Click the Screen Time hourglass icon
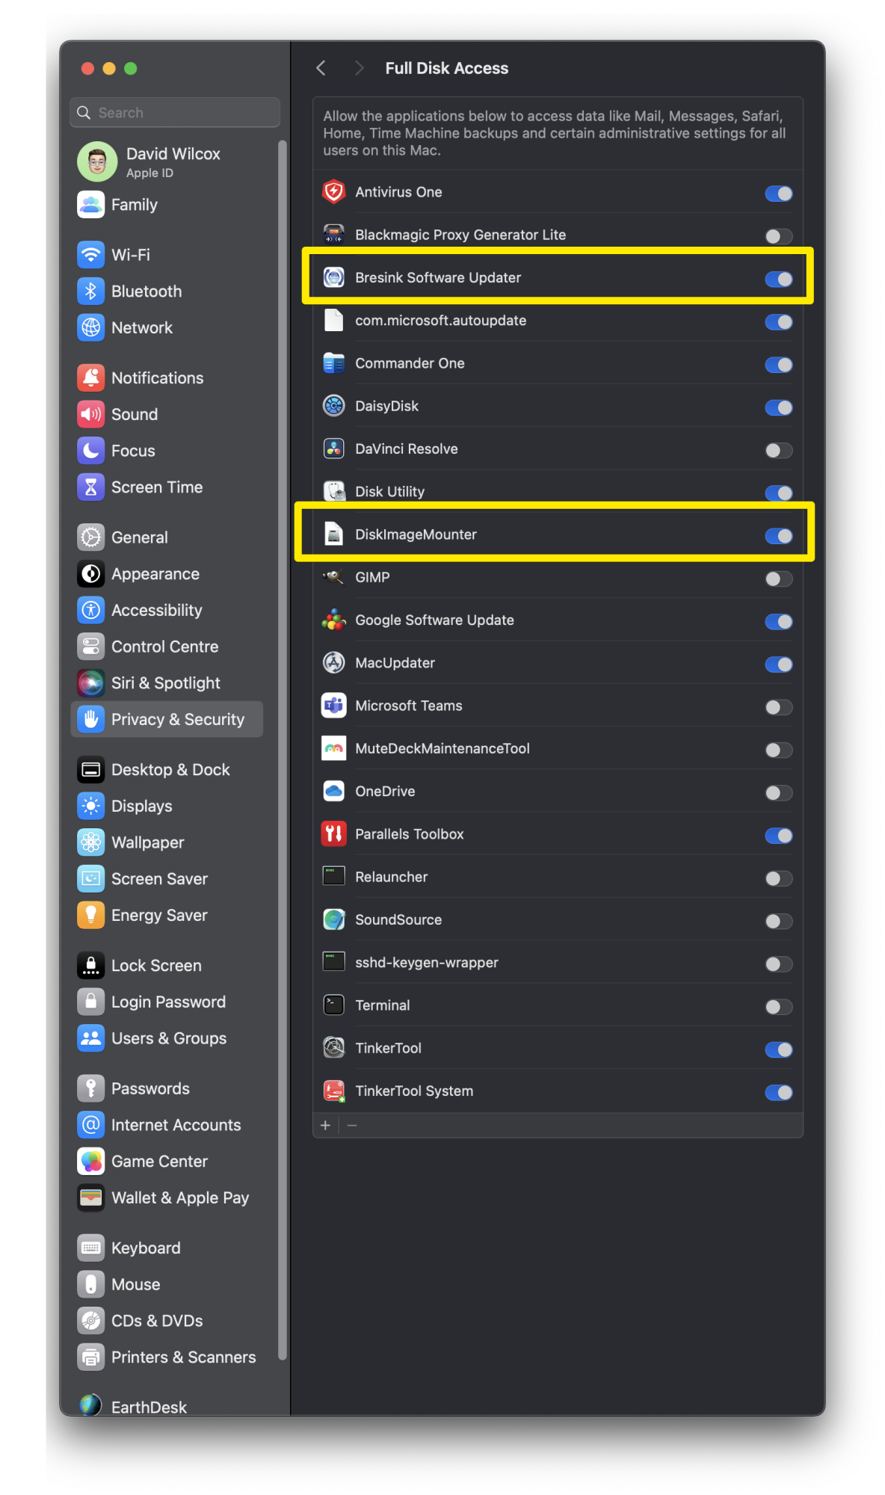 [x=90, y=487]
